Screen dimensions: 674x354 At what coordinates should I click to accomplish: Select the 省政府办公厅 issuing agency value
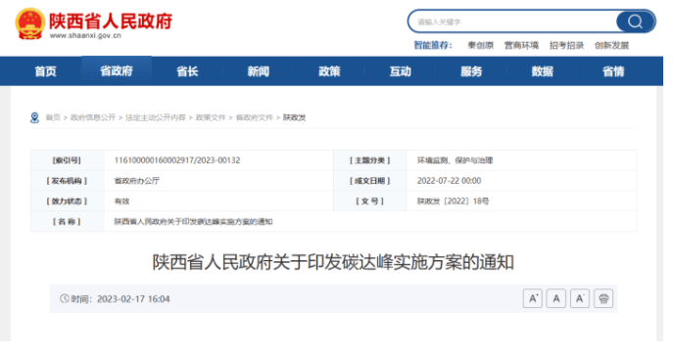click(137, 181)
